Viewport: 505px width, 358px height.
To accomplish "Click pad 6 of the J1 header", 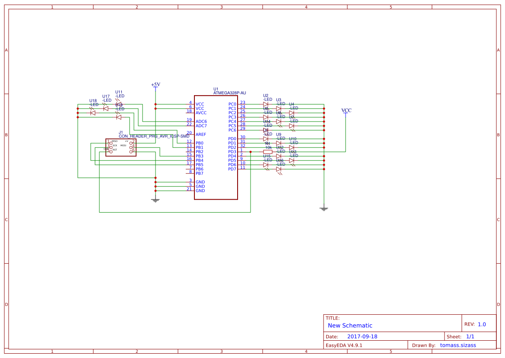I will (x=131, y=152).
